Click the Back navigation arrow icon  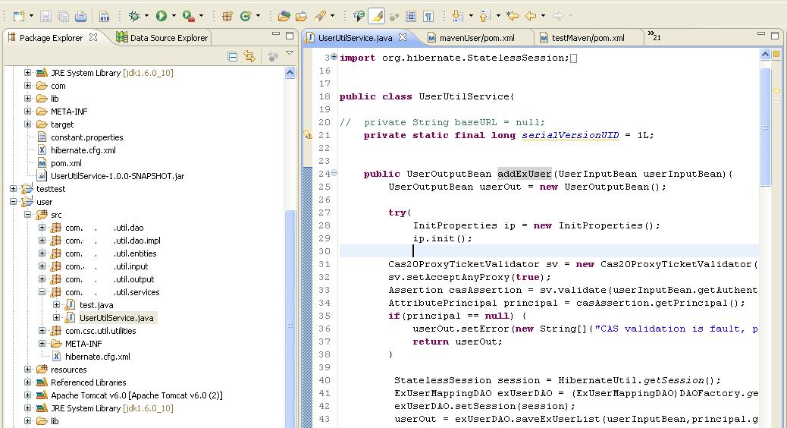tap(531, 16)
